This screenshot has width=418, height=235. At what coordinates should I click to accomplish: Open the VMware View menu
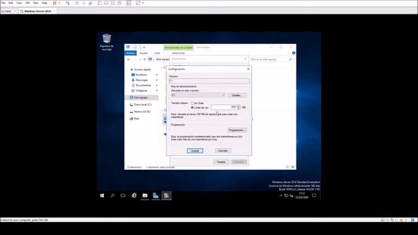click(19, 3)
